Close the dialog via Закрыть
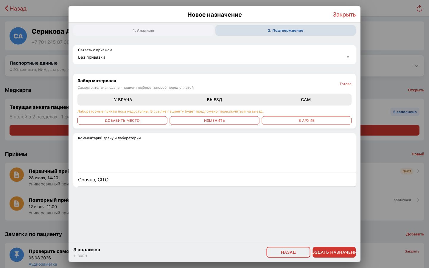429x268 pixels. point(344,15)
